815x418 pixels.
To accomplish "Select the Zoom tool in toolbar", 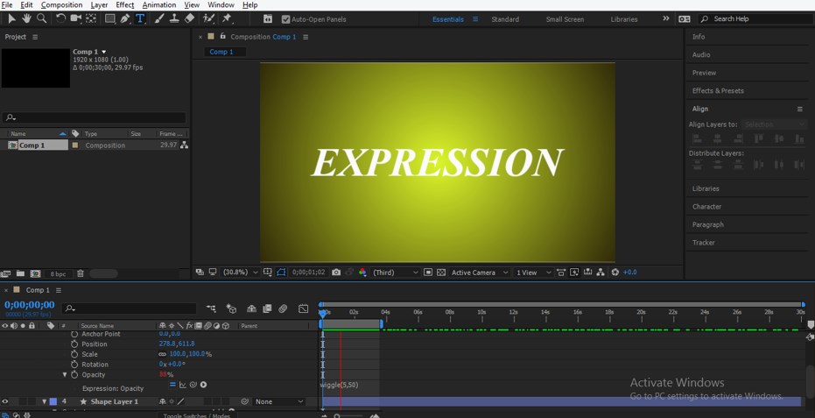I will tap(41, 18).
